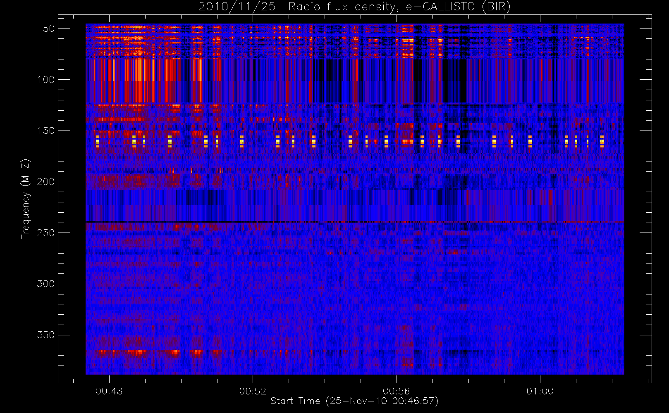Click the frequency tick label '300'
669x413 pixels.
point(46,284)
